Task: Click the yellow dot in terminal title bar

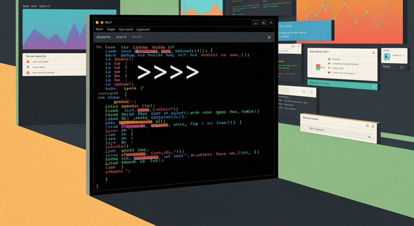Action: click(x=97, y=23)
